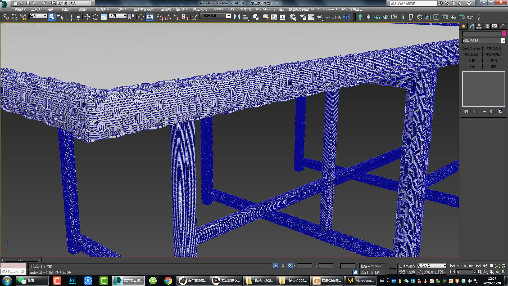Open the 创建选择集 named selection dropdown
This screenshot has height=286, width=508.
coord(229,16)
